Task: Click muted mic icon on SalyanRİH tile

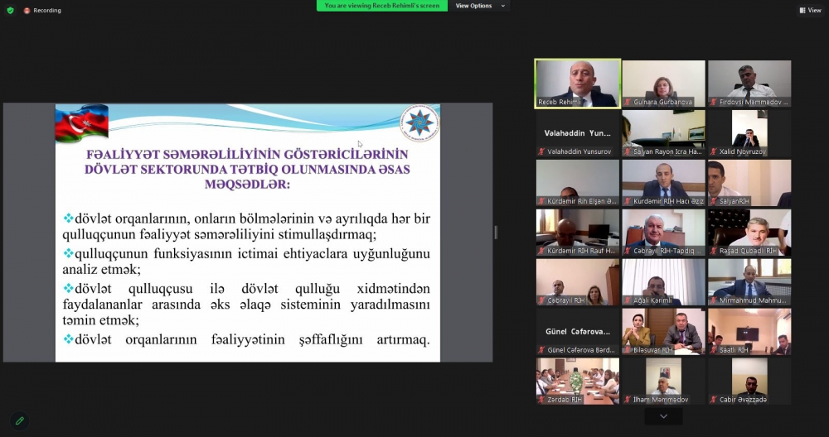Action: point(714,201)
